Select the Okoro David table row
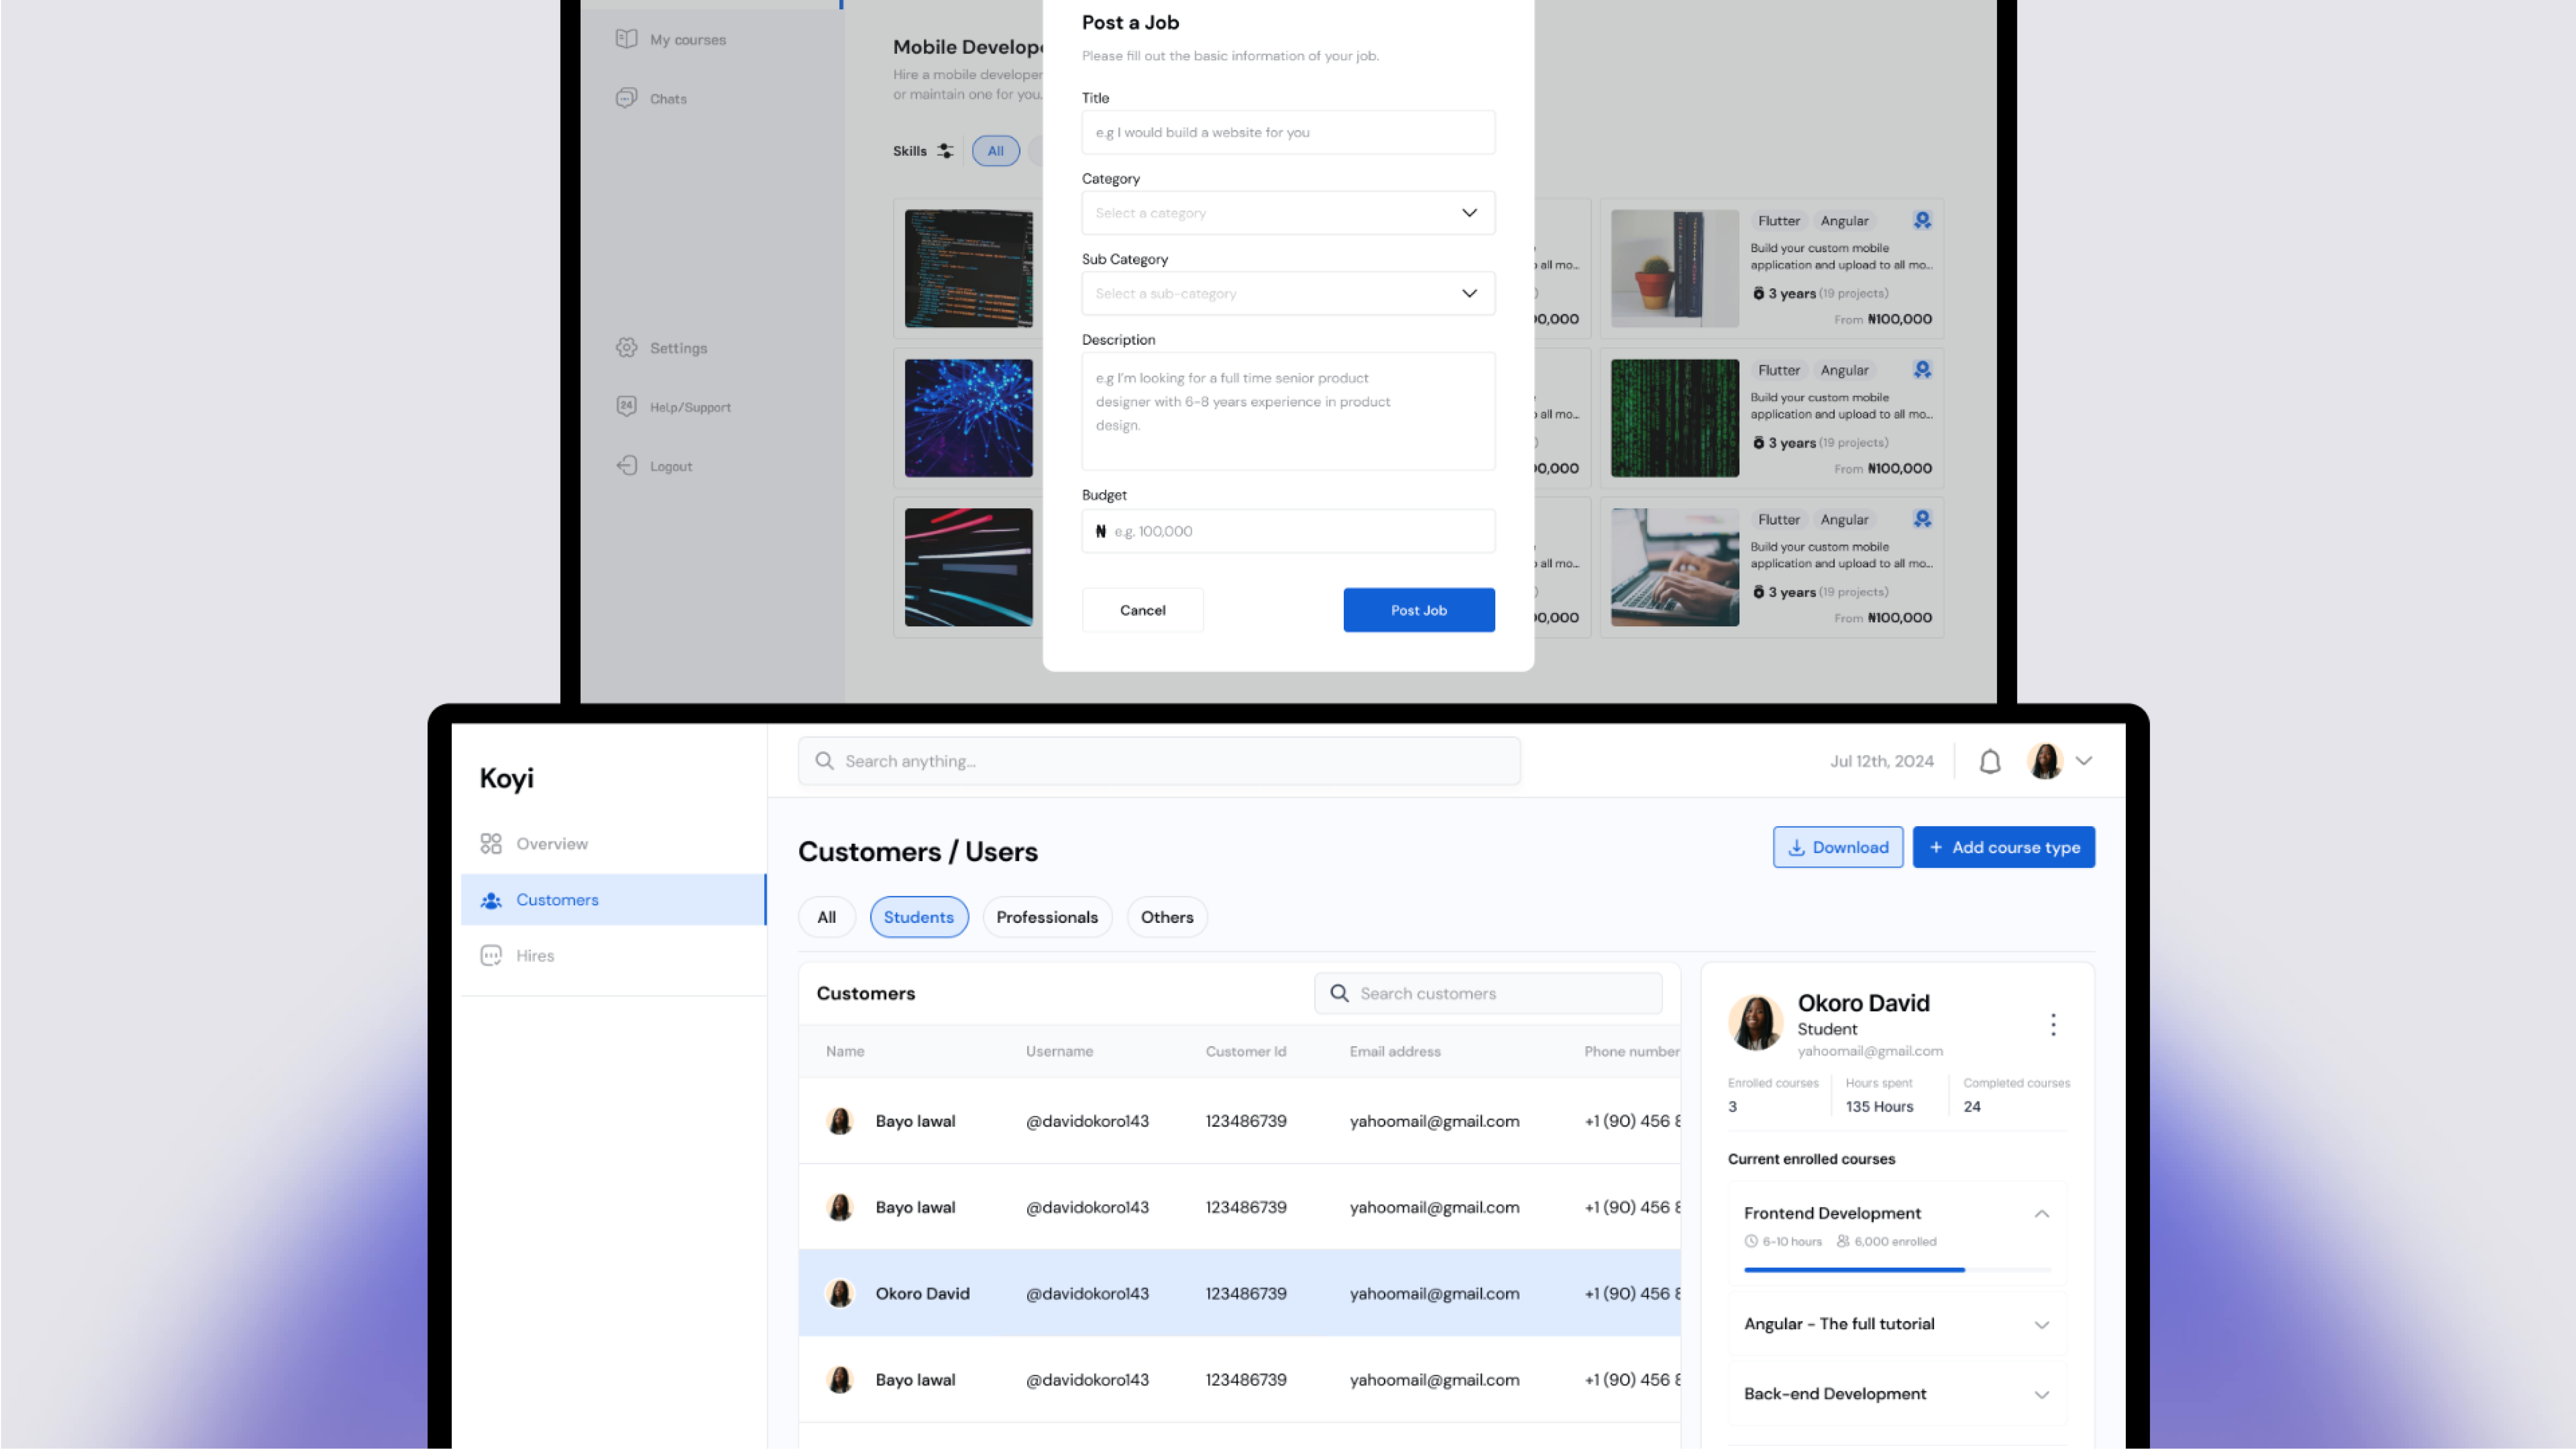This screenshot has height=1449, width=2576. (1239, 1293)
